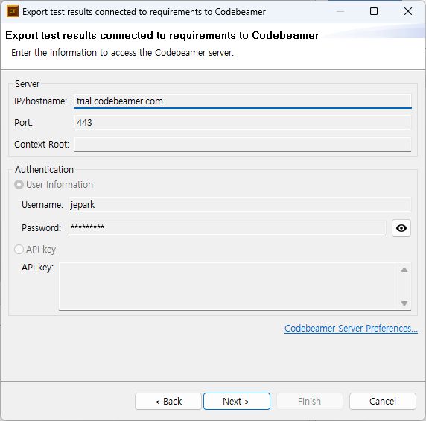Click the "Server" group heading

tap(27, 84)
